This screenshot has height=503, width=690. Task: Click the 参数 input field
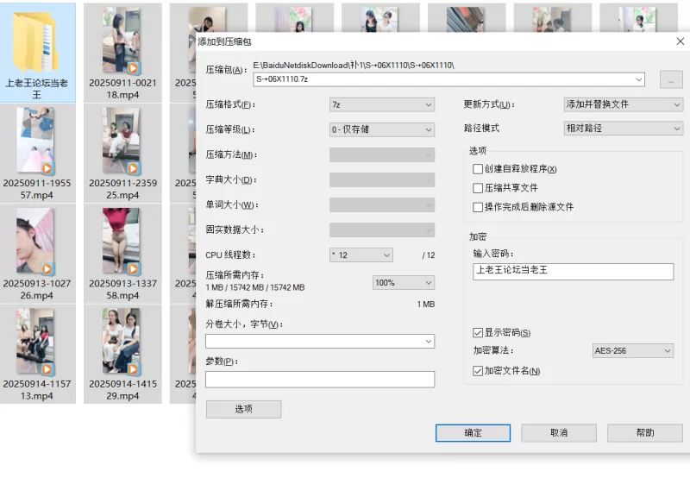pyautogui.click(x=320, y=380)
